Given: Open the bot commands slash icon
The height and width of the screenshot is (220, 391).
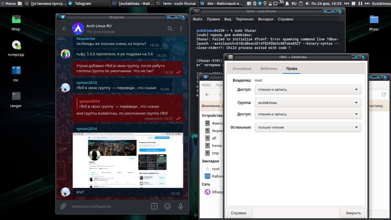Looking at the screenshot, I should tap(154, 206).
